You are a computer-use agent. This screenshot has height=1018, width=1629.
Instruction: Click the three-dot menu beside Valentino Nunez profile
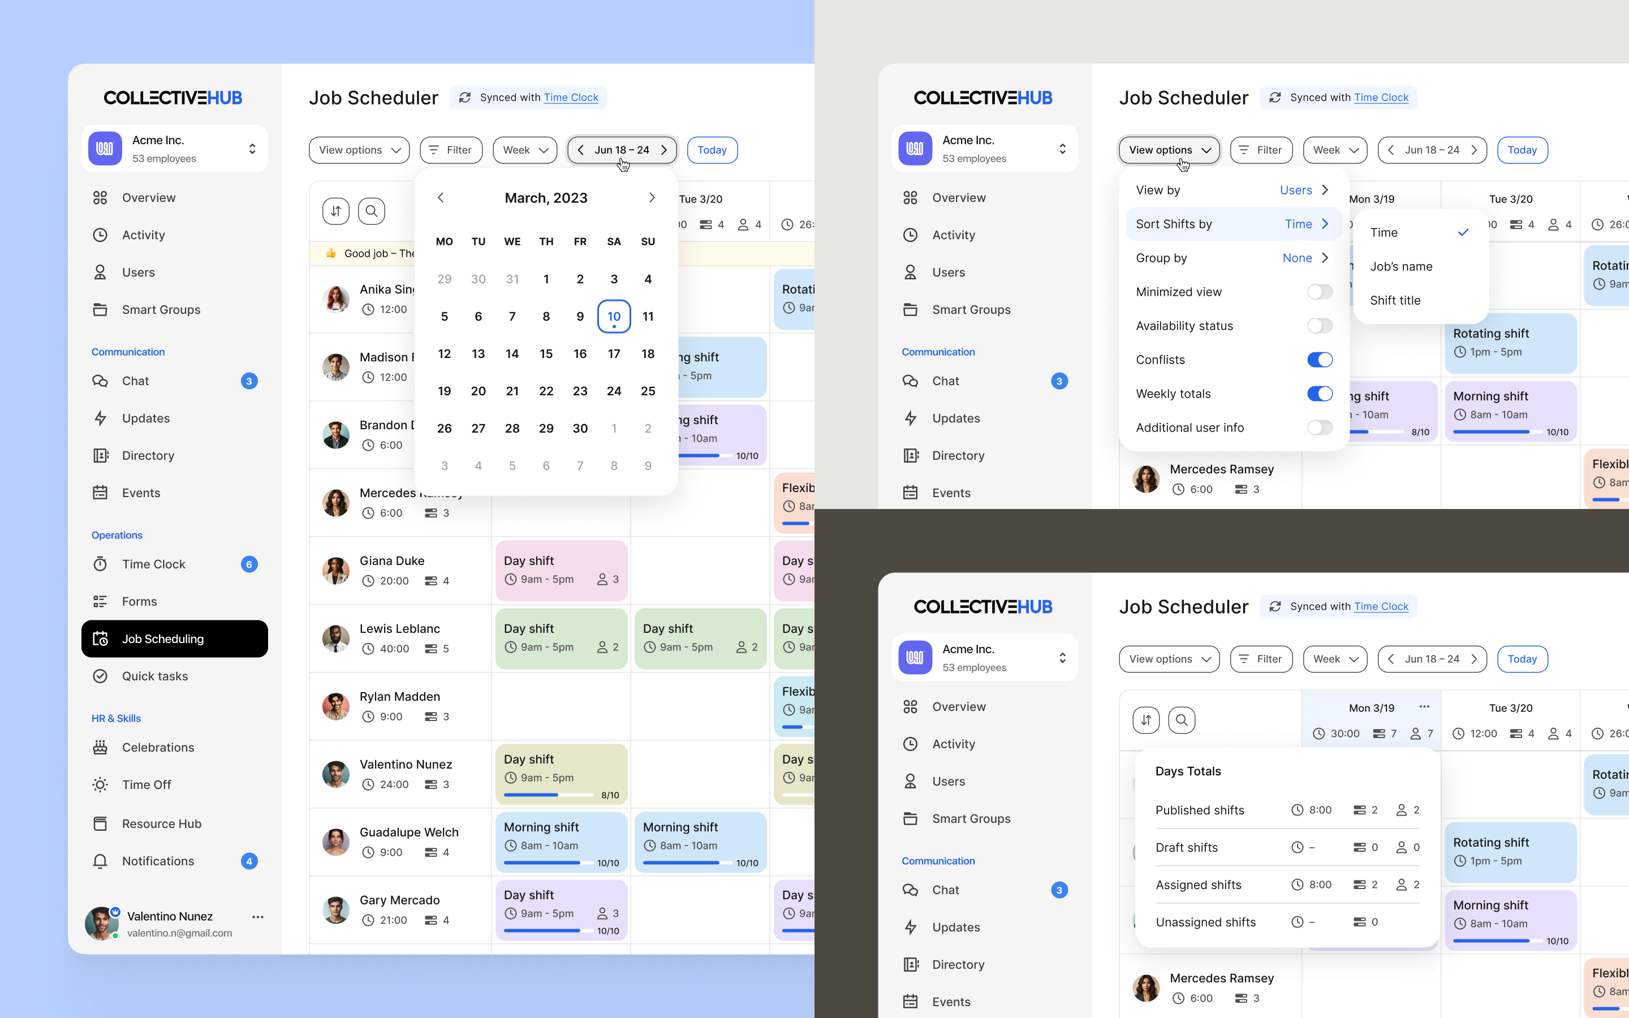tap(258, 917)
